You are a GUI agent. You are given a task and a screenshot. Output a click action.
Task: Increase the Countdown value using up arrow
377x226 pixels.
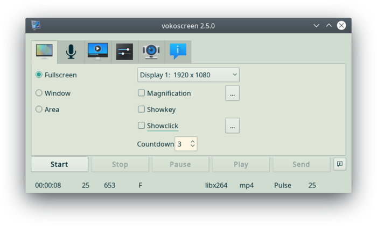point(192,141)
